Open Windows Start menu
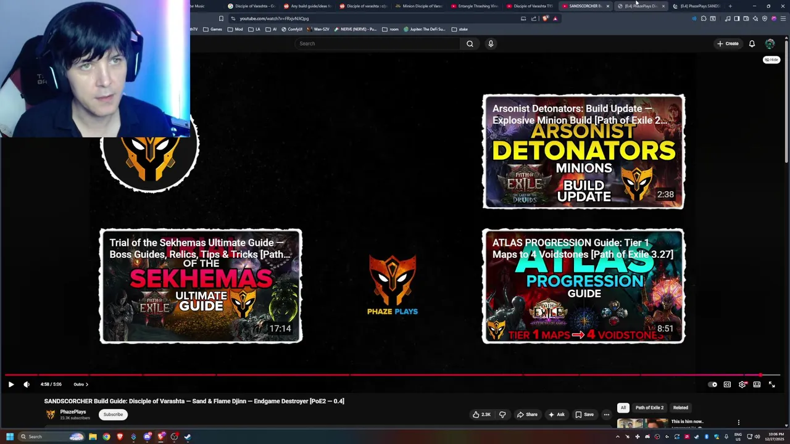The image size is (790, 444). [9, 437]
